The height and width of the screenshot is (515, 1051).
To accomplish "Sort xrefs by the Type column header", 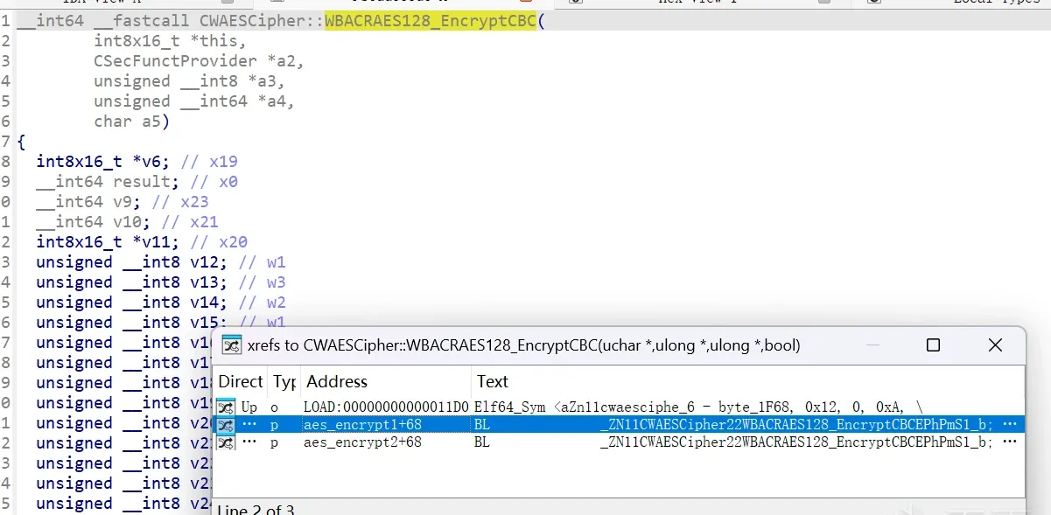I will [x=284, y=381].
